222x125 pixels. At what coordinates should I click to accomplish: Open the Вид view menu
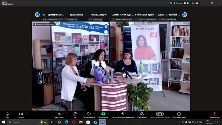[195, 3]
